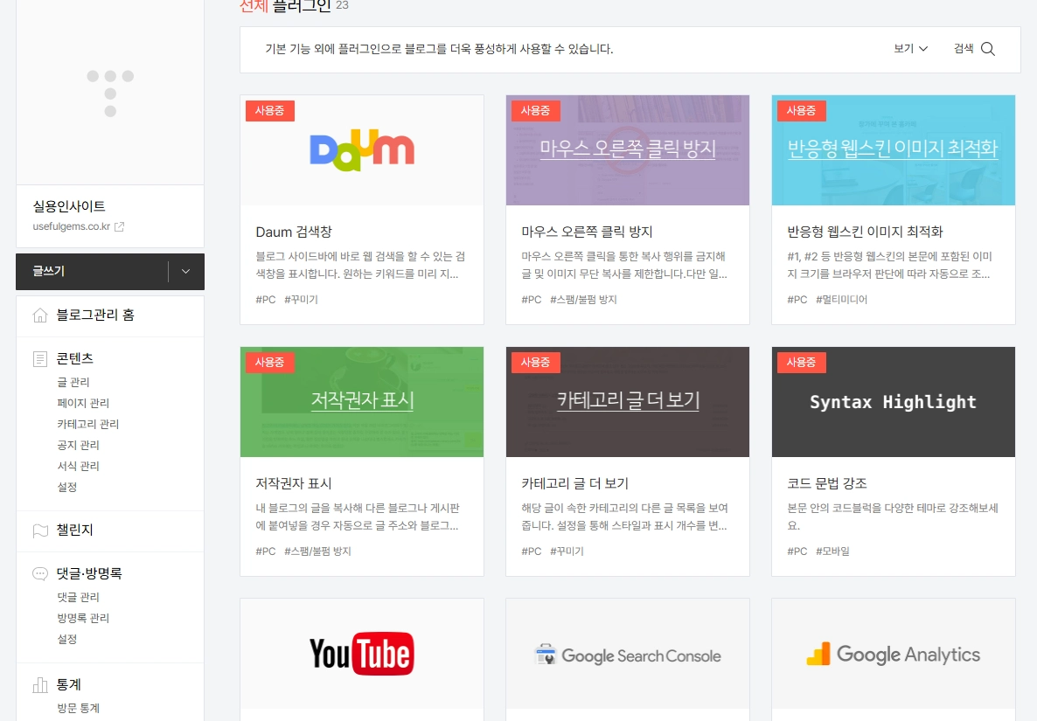Expand the 글쓰기 dropdown arrow
This screenshot has height=721, width=1037.
[x=186, y=272]
